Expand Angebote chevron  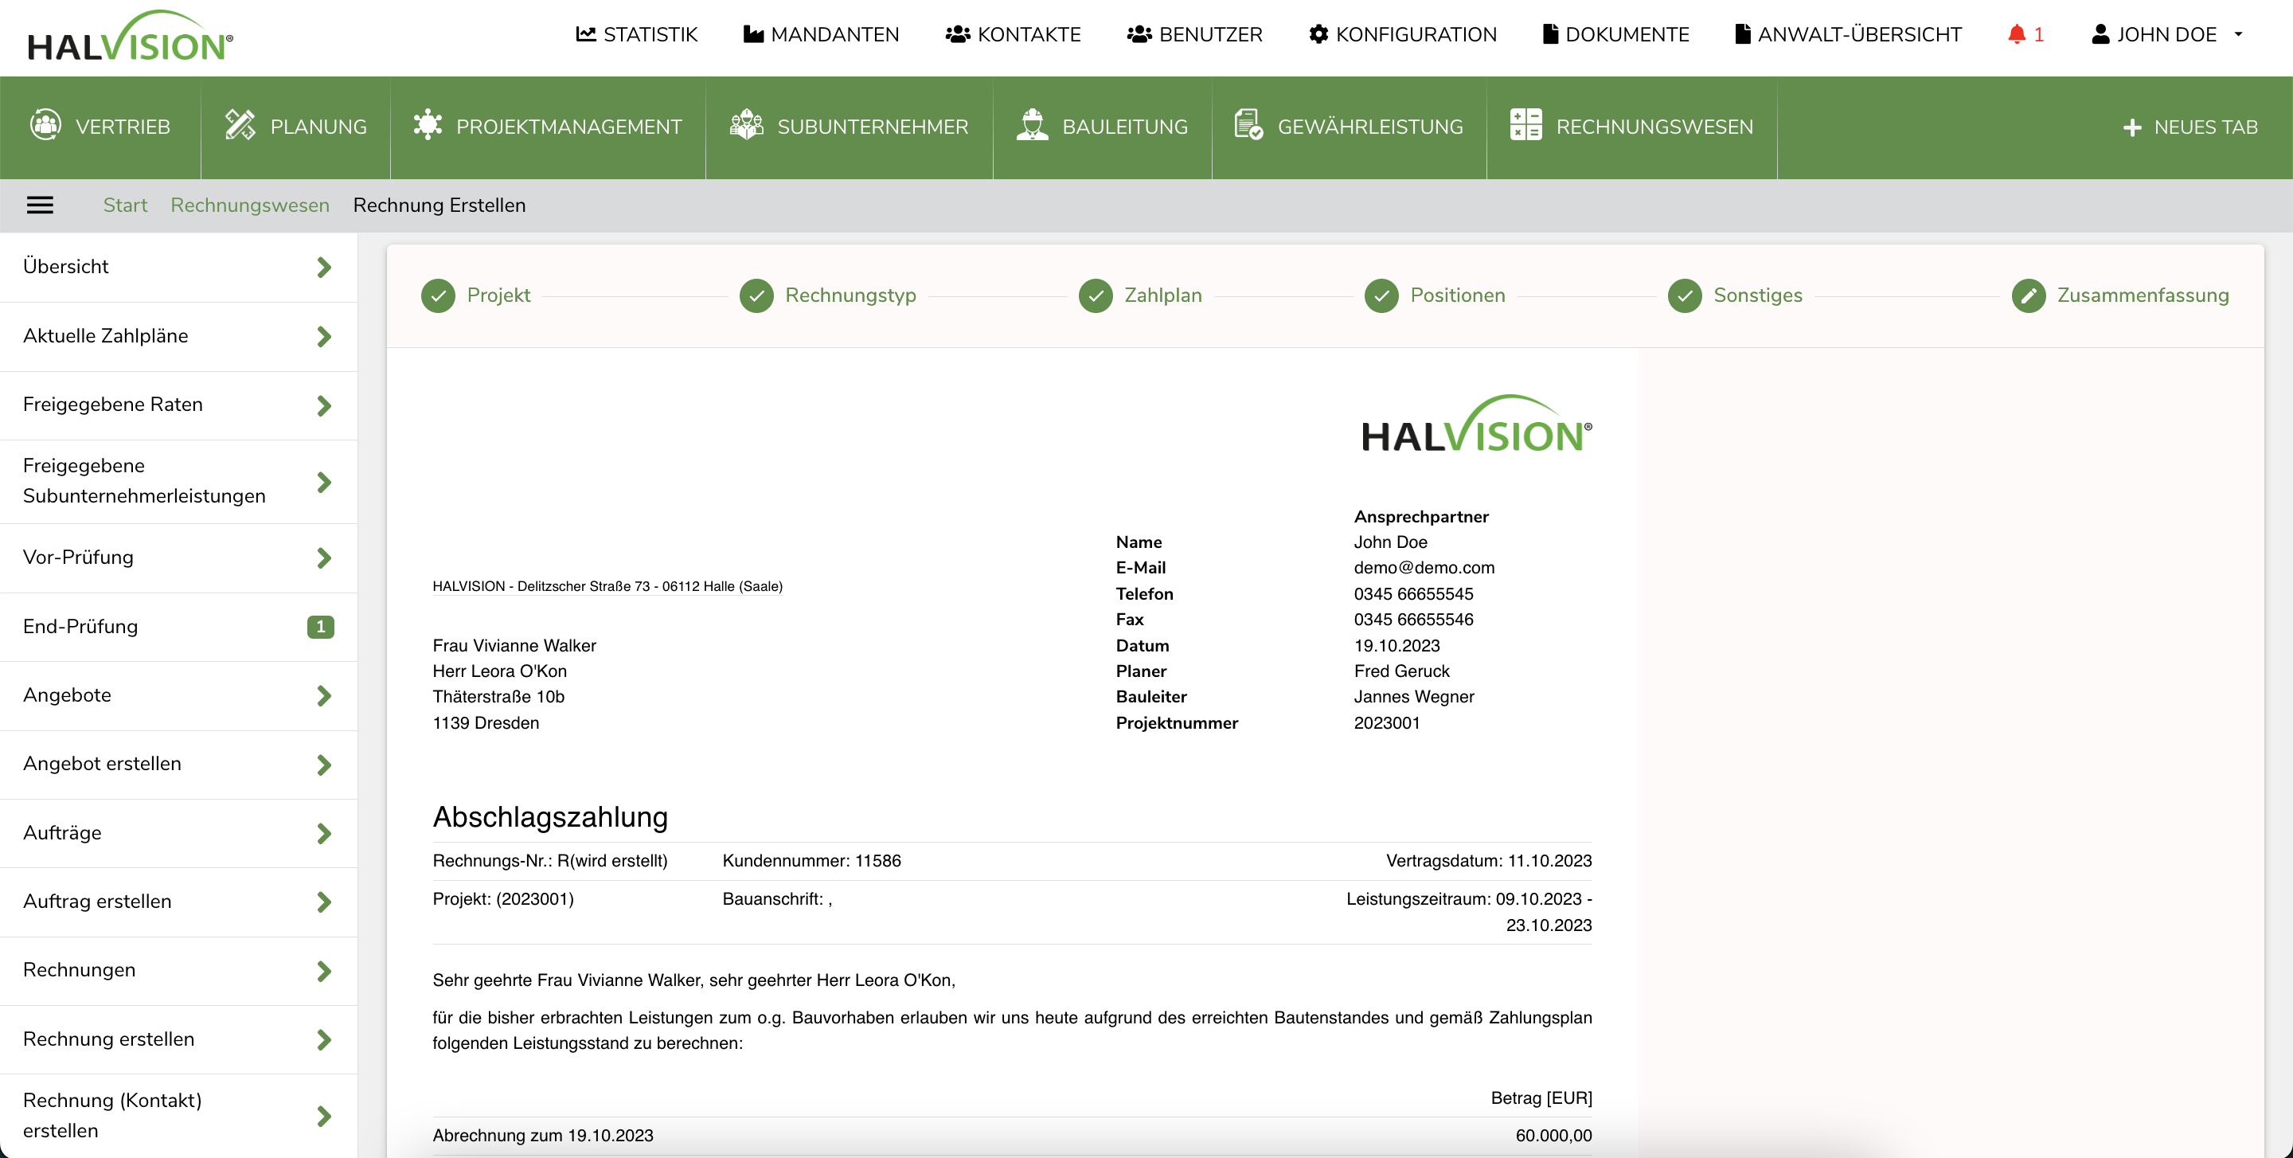pyautogui.click(x=324, y=696)
